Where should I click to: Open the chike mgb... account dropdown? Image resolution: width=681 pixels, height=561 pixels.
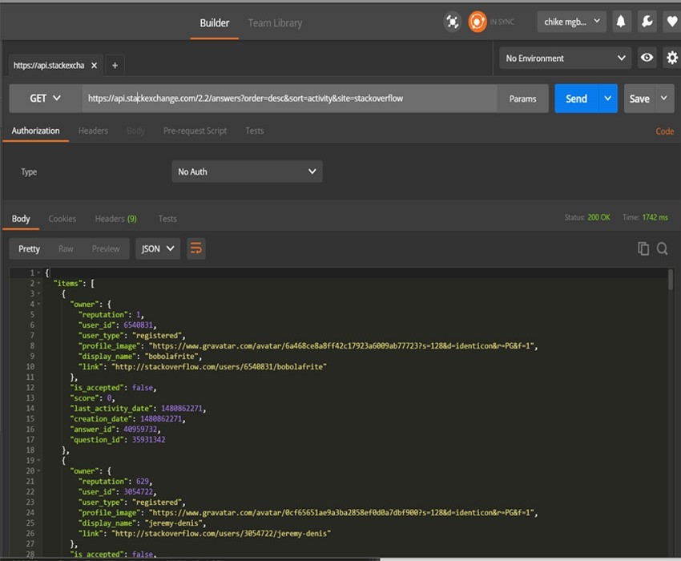click(x=571, y=22)
